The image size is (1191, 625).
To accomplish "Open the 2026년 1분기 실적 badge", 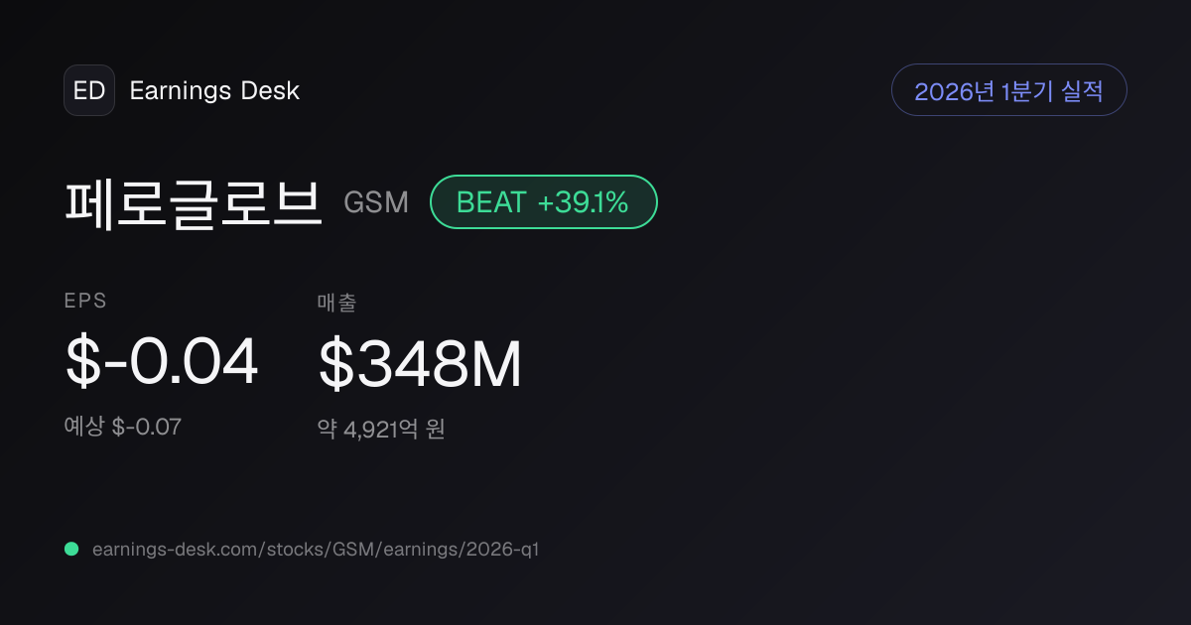I will tap(1009, 90).
